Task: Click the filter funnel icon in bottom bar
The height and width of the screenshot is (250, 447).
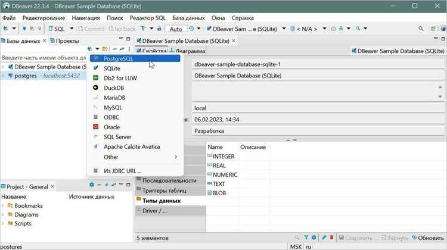Action: pos(306,237)
